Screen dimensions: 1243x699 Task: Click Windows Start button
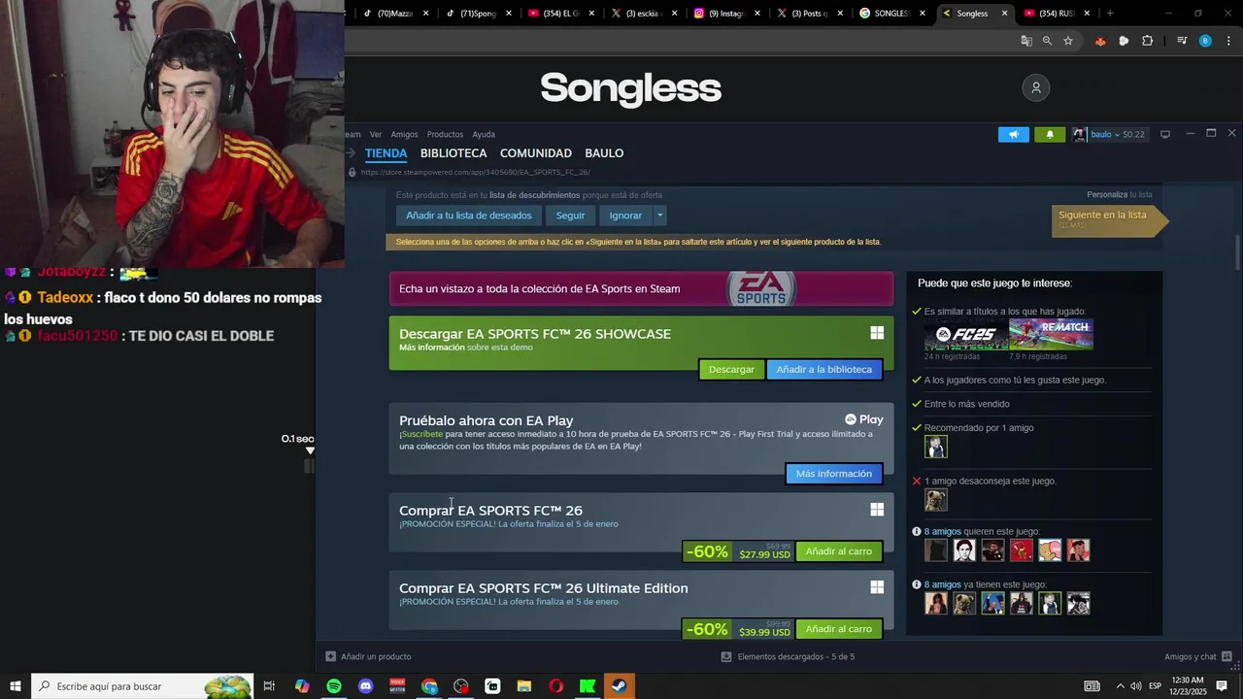coord(16,686)
